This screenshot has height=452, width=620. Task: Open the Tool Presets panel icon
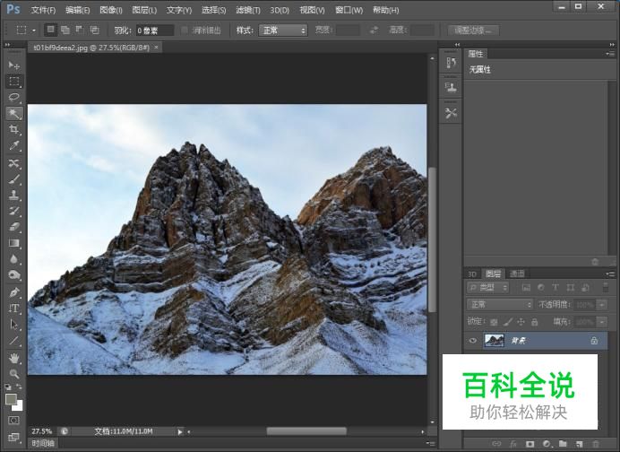point(451,114)
